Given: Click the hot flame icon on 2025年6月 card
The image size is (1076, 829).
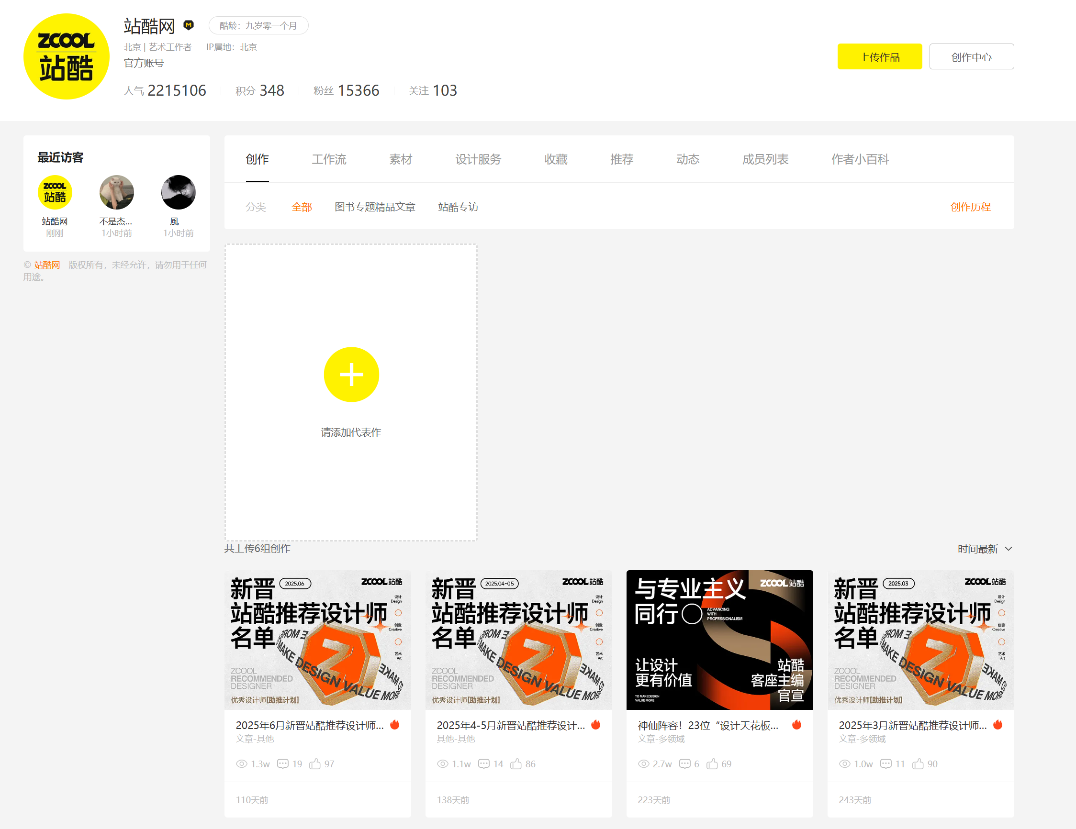Looking at the screenshot, I should point(394,725).
